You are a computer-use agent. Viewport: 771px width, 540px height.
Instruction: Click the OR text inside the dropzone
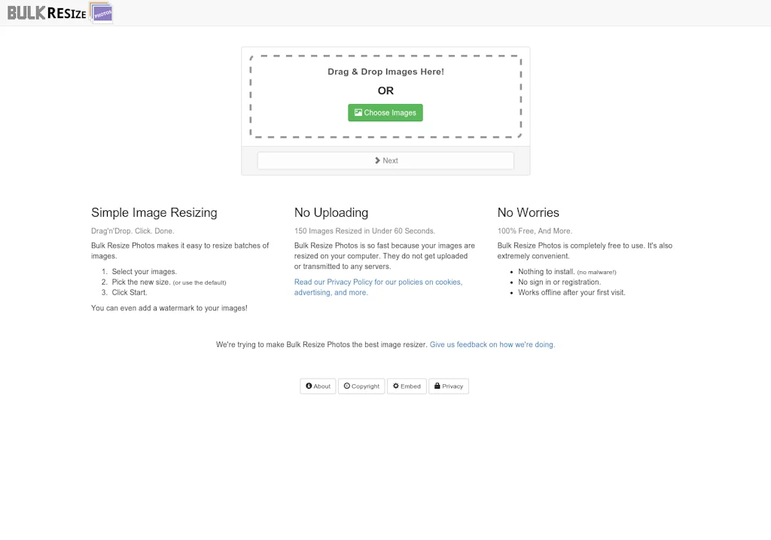385,90
